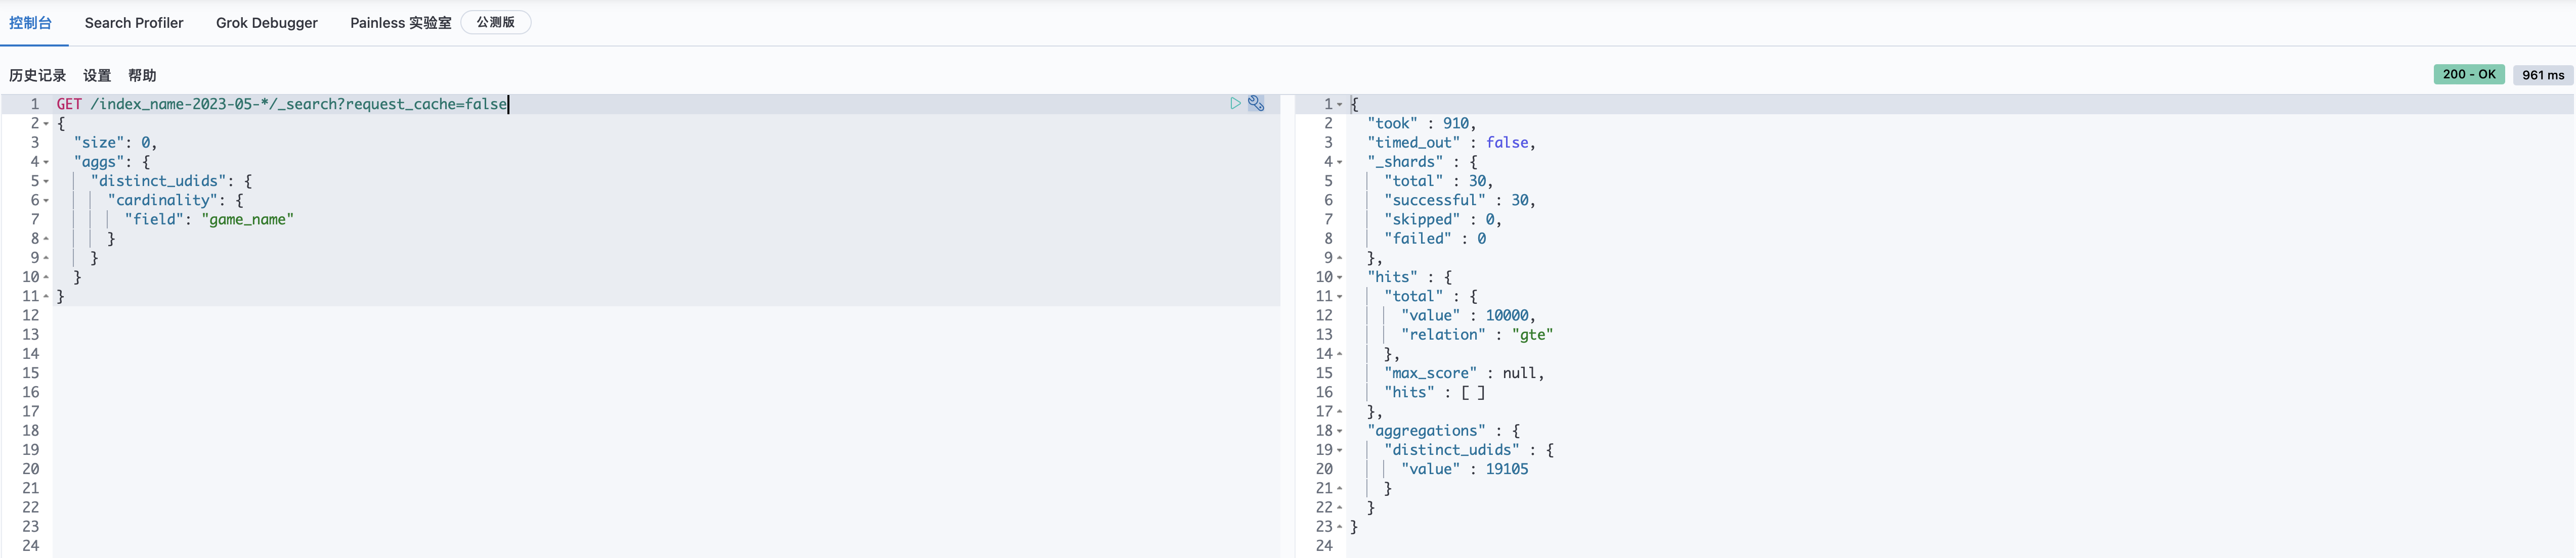Collapse cardinality block at editor line 6
This screenshot has height=558, width=2576.
(x=46, y=201)
